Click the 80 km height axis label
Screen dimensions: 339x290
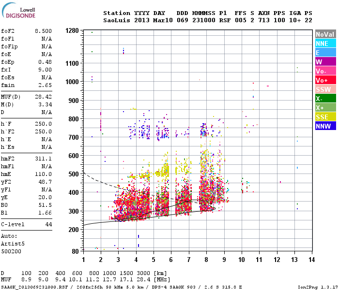pyautogui.click(x=76, y=251)
